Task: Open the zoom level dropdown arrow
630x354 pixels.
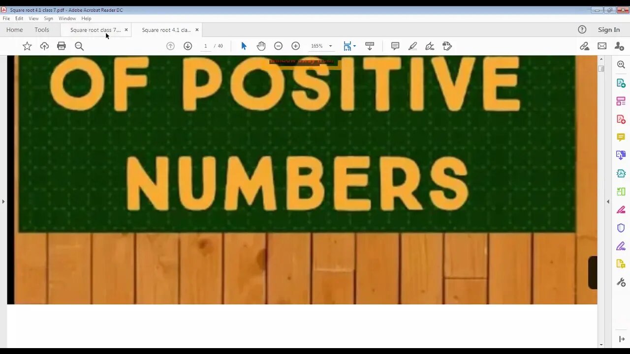Action: (330, 46)
